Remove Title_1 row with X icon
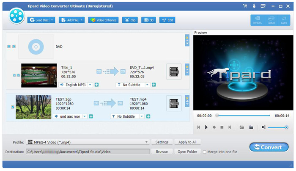The image size is (296, 171). pos(187,66)
